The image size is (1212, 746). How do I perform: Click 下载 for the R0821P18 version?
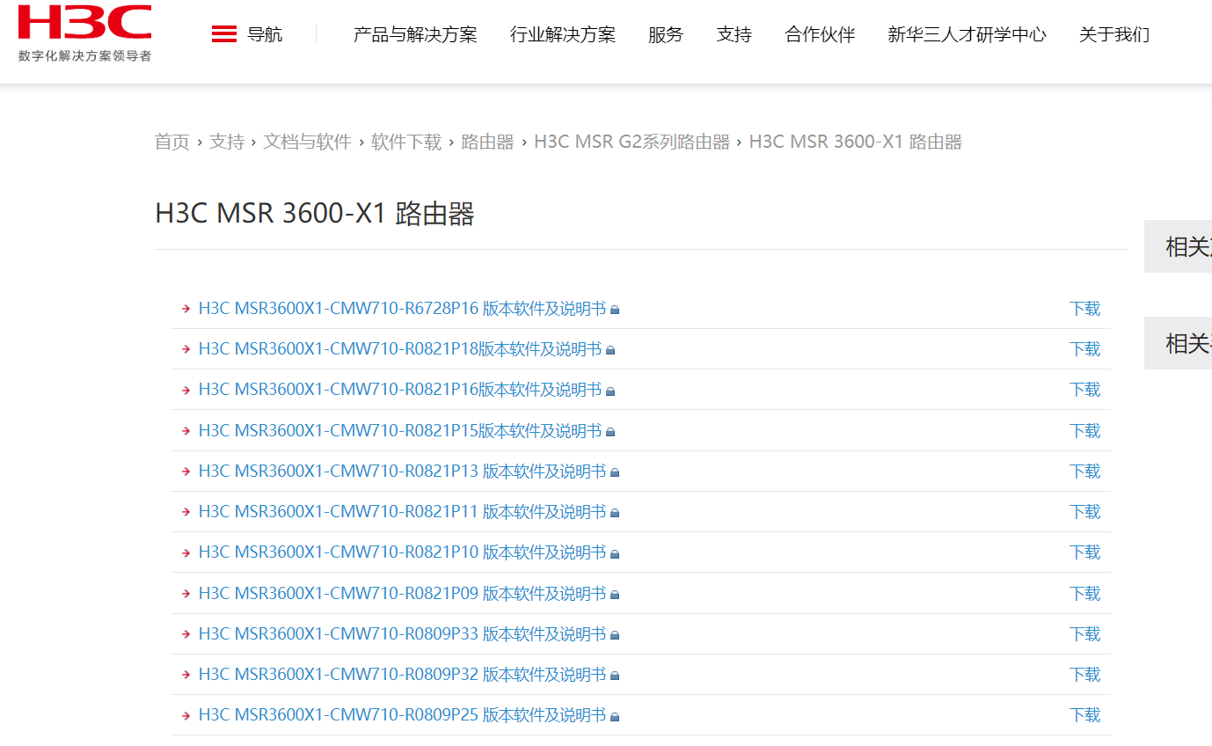point(1085,349)
